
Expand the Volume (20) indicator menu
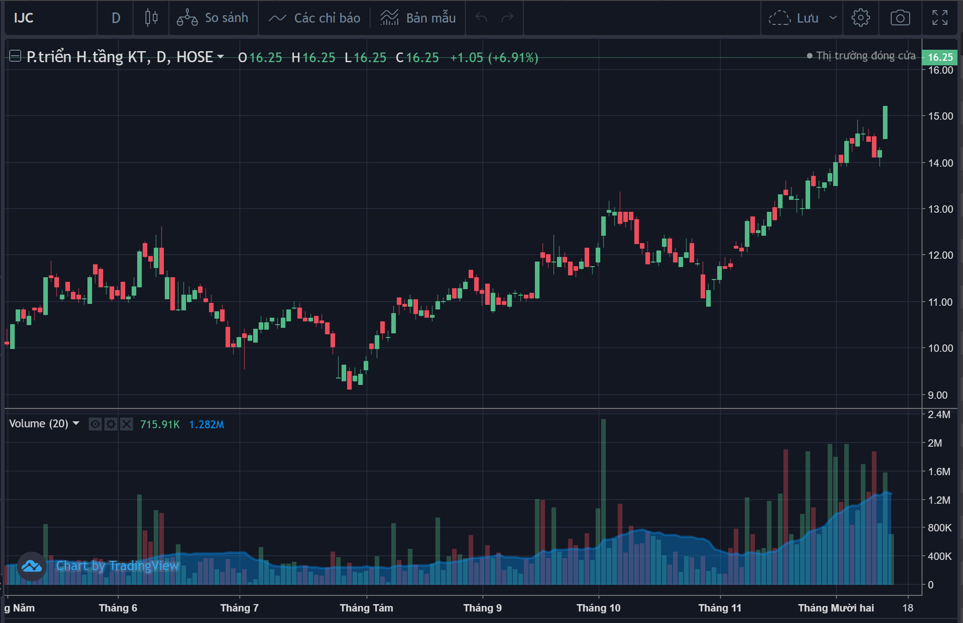76,424
